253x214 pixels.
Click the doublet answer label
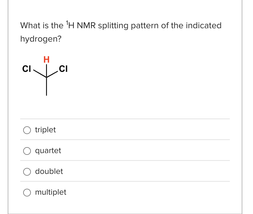pyautogui.click(x=49, y=171)
